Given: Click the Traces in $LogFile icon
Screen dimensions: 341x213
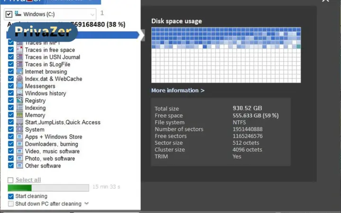Looking at the screenshot, I should pos(19,64).
